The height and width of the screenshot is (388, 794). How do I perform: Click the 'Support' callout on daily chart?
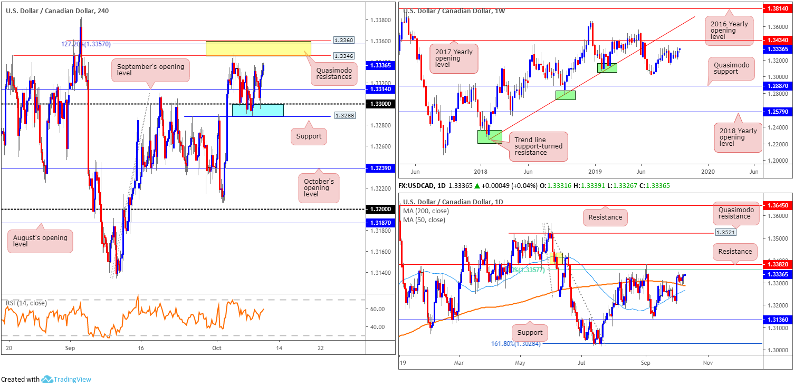530,332
